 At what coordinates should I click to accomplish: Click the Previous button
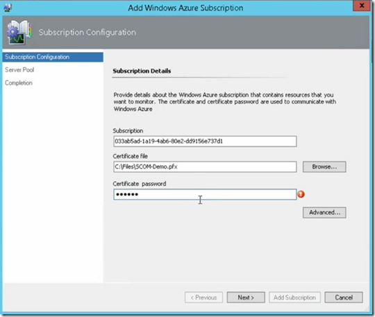tap(203, 298)
